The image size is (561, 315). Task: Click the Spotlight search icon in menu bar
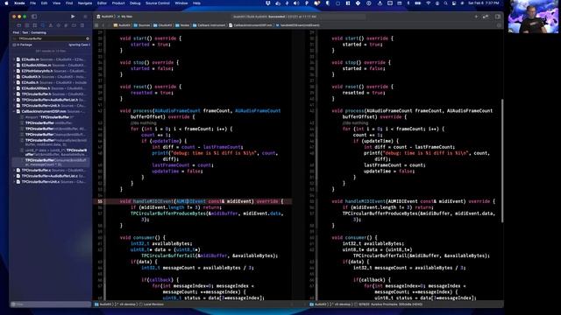[x=445, y=3]
